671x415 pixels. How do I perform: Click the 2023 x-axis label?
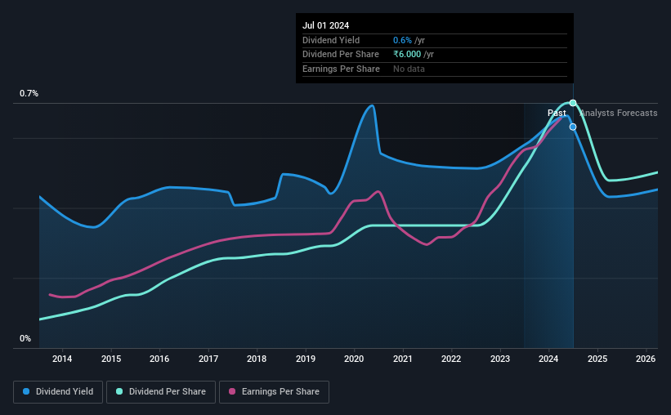(500, 359)
